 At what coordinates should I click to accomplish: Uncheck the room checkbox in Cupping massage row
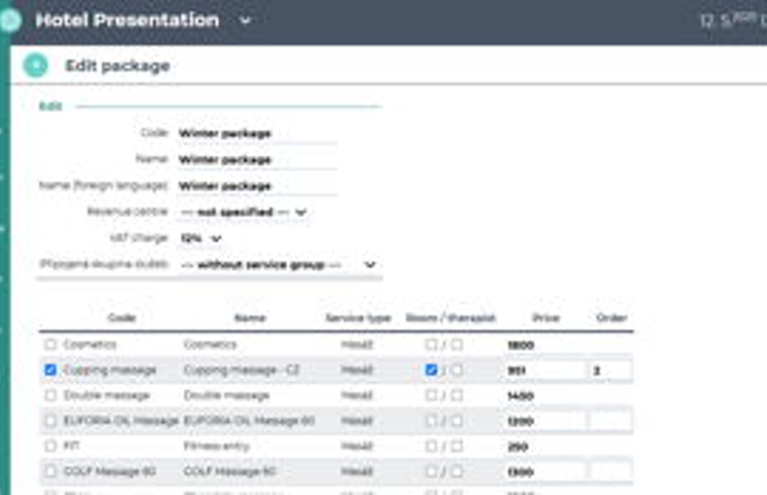431,370
